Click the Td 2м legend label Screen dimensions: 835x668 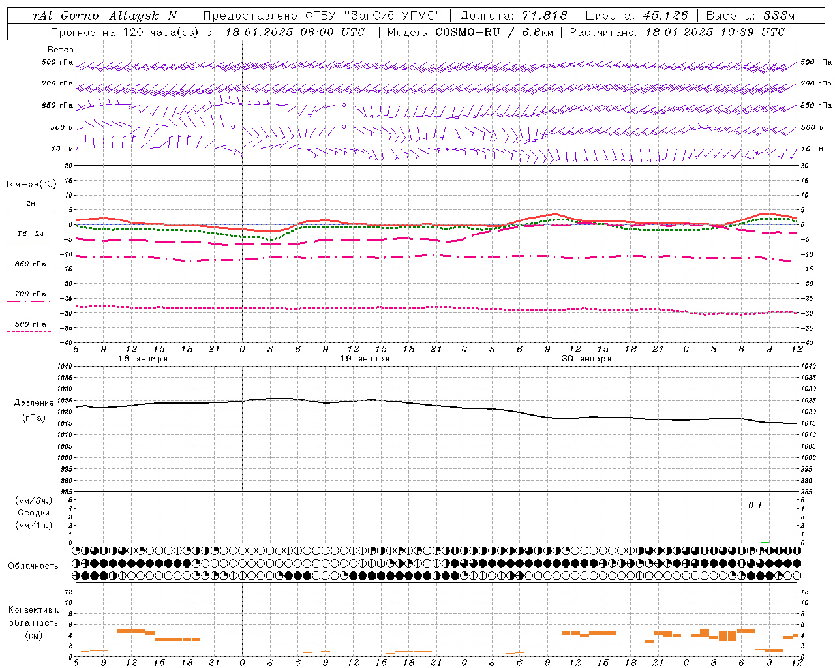30,233
